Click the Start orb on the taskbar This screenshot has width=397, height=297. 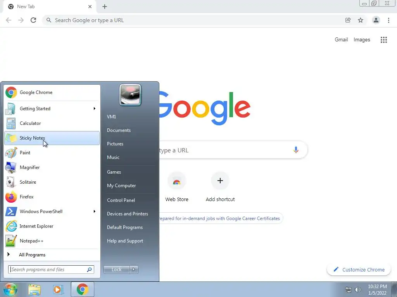coord(10,289)
